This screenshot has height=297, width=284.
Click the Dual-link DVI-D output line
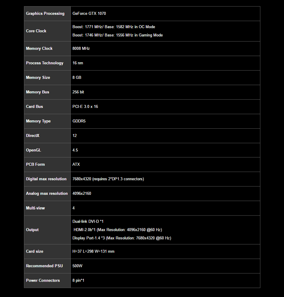[x=88, y=222]
